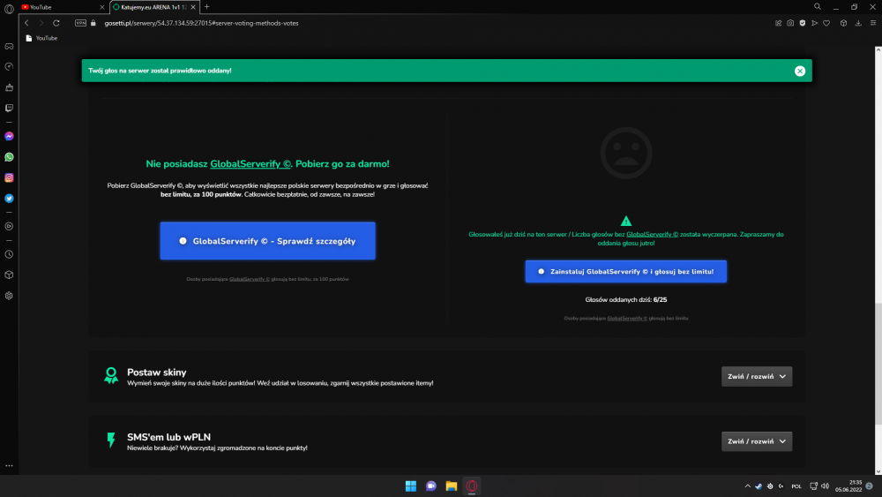Click the page vertical scrollbar thumb
The height and width of the screenshot is (497, 882).
(x=878, y=364)
